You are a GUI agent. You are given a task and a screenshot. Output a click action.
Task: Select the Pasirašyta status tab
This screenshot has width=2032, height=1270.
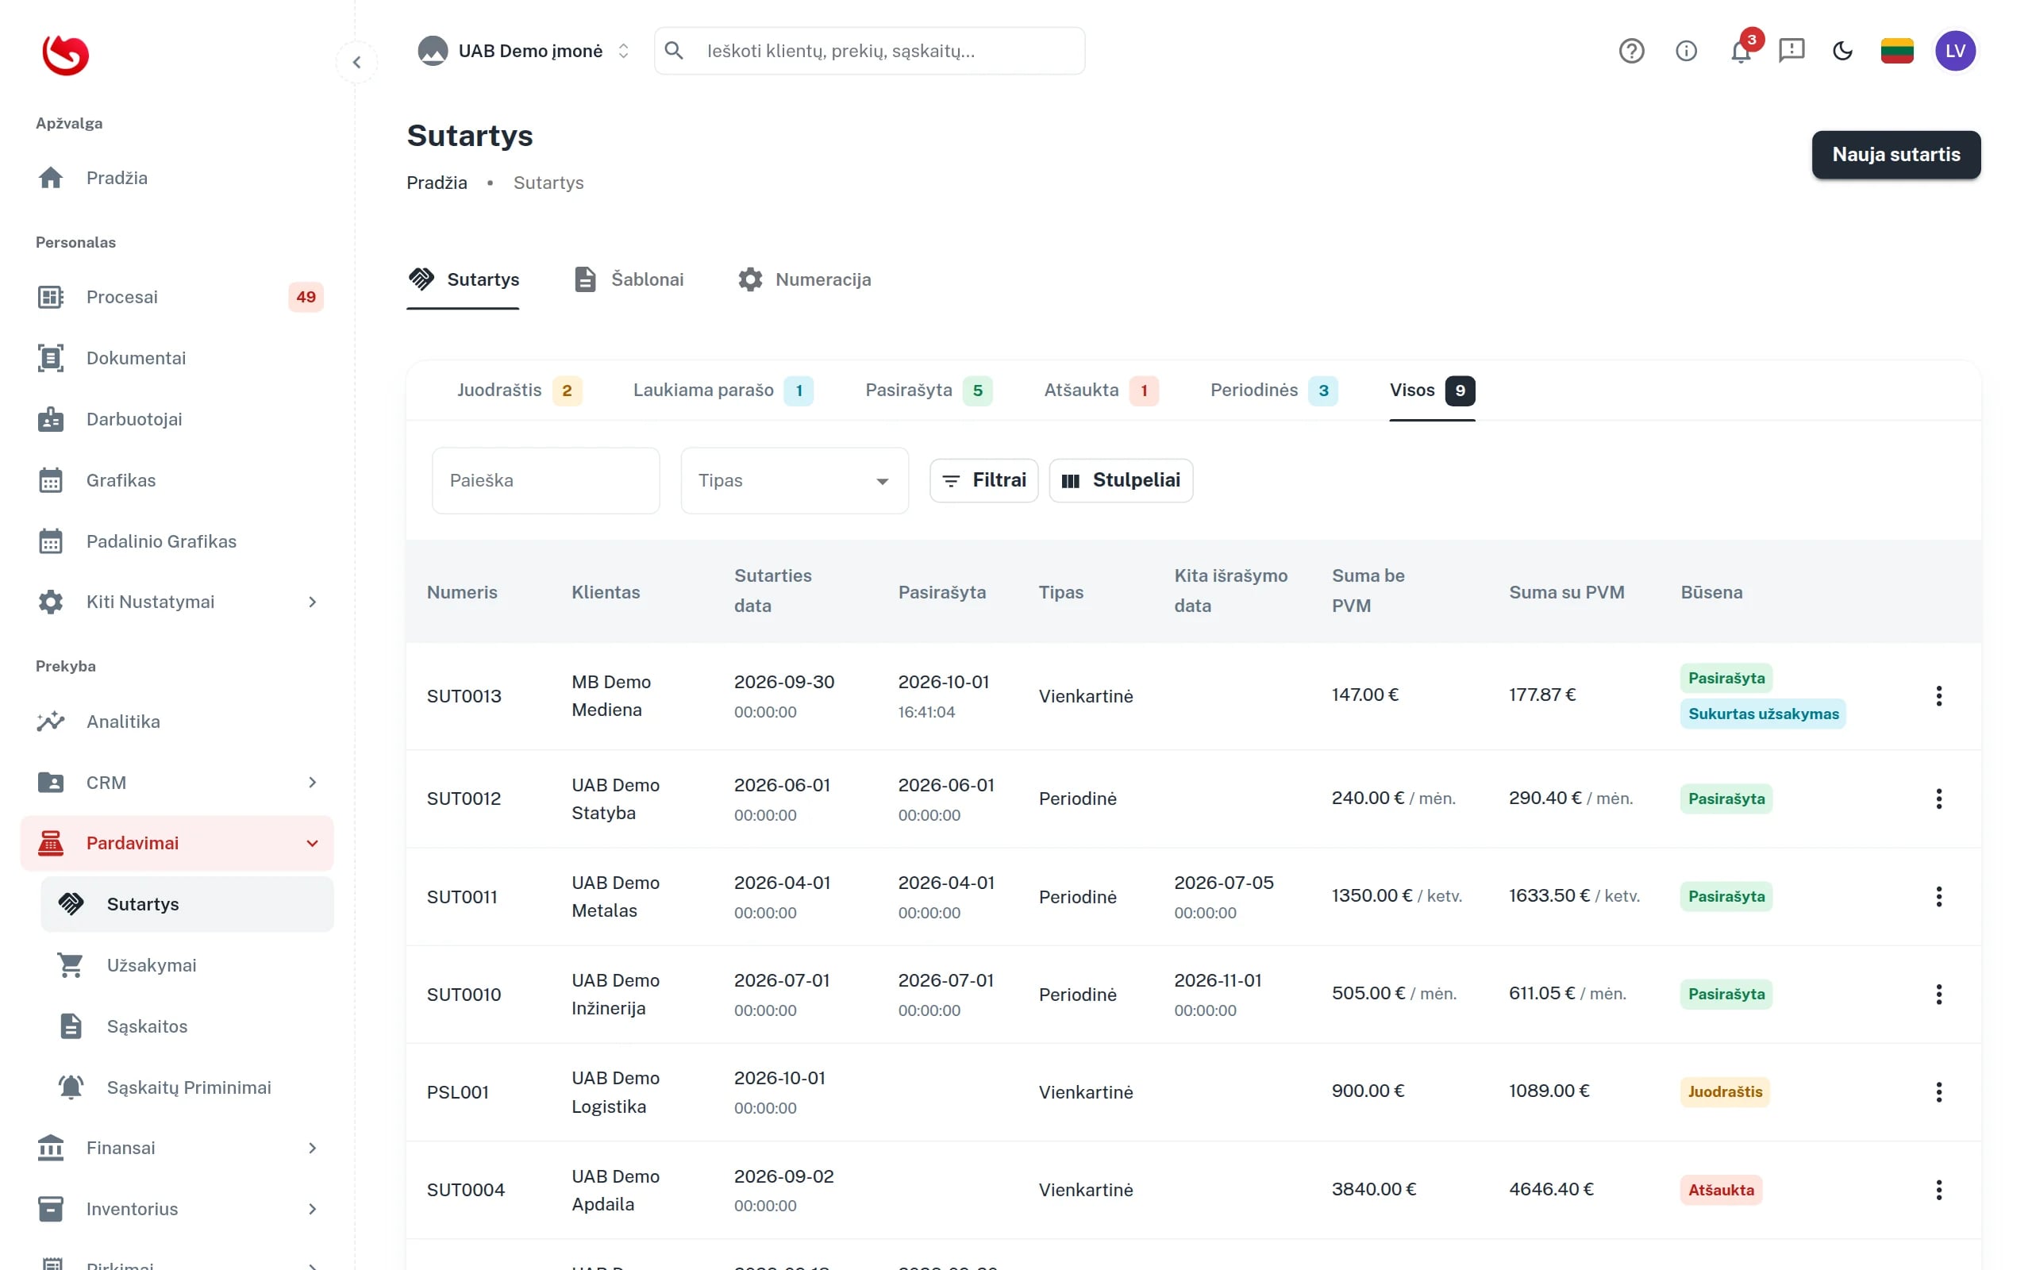tap(928, 391)
